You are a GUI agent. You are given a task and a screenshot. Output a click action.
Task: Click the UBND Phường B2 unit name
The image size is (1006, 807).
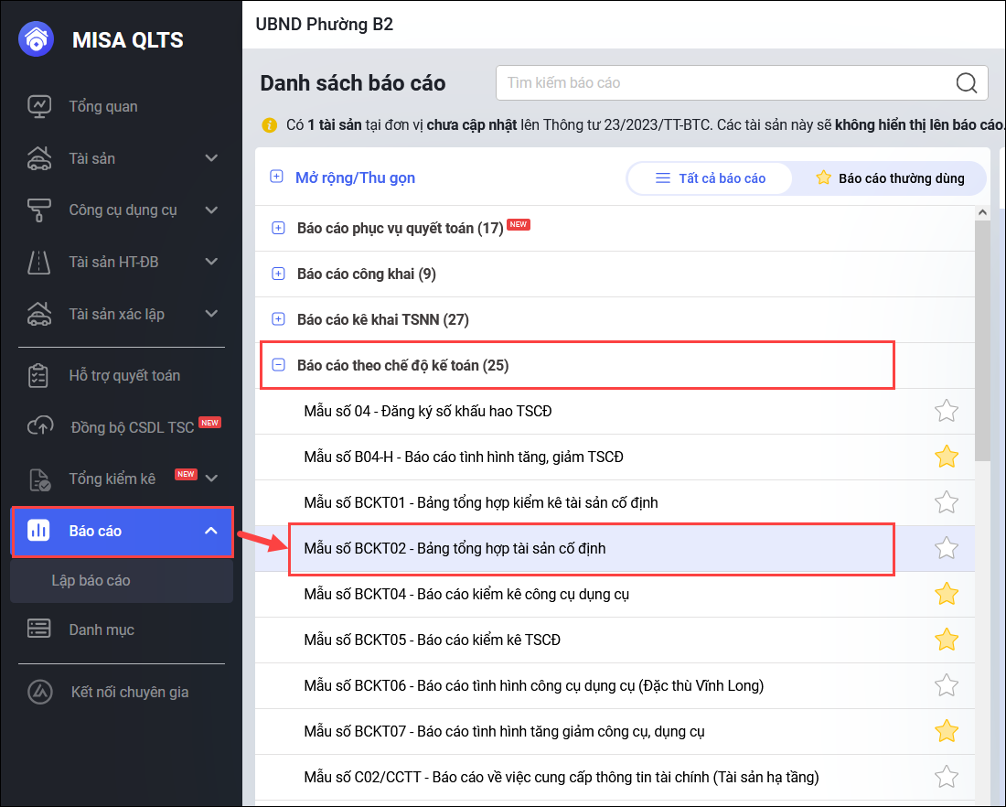(x=324, y=25)
